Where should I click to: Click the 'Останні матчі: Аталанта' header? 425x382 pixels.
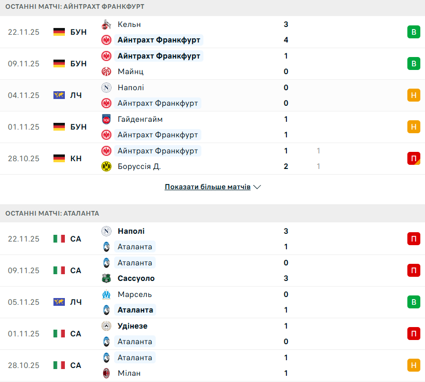pyautogui.click(x=52, y=213)
